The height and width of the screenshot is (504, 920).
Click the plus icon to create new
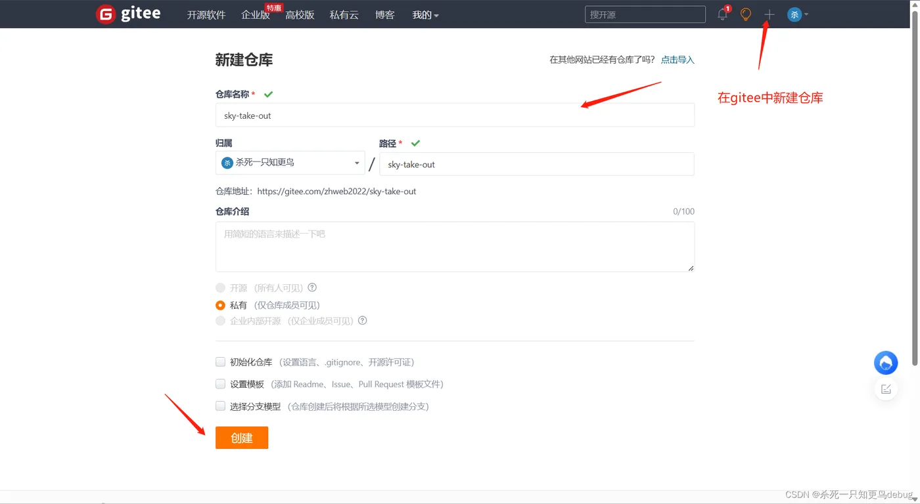pos(770,14)
